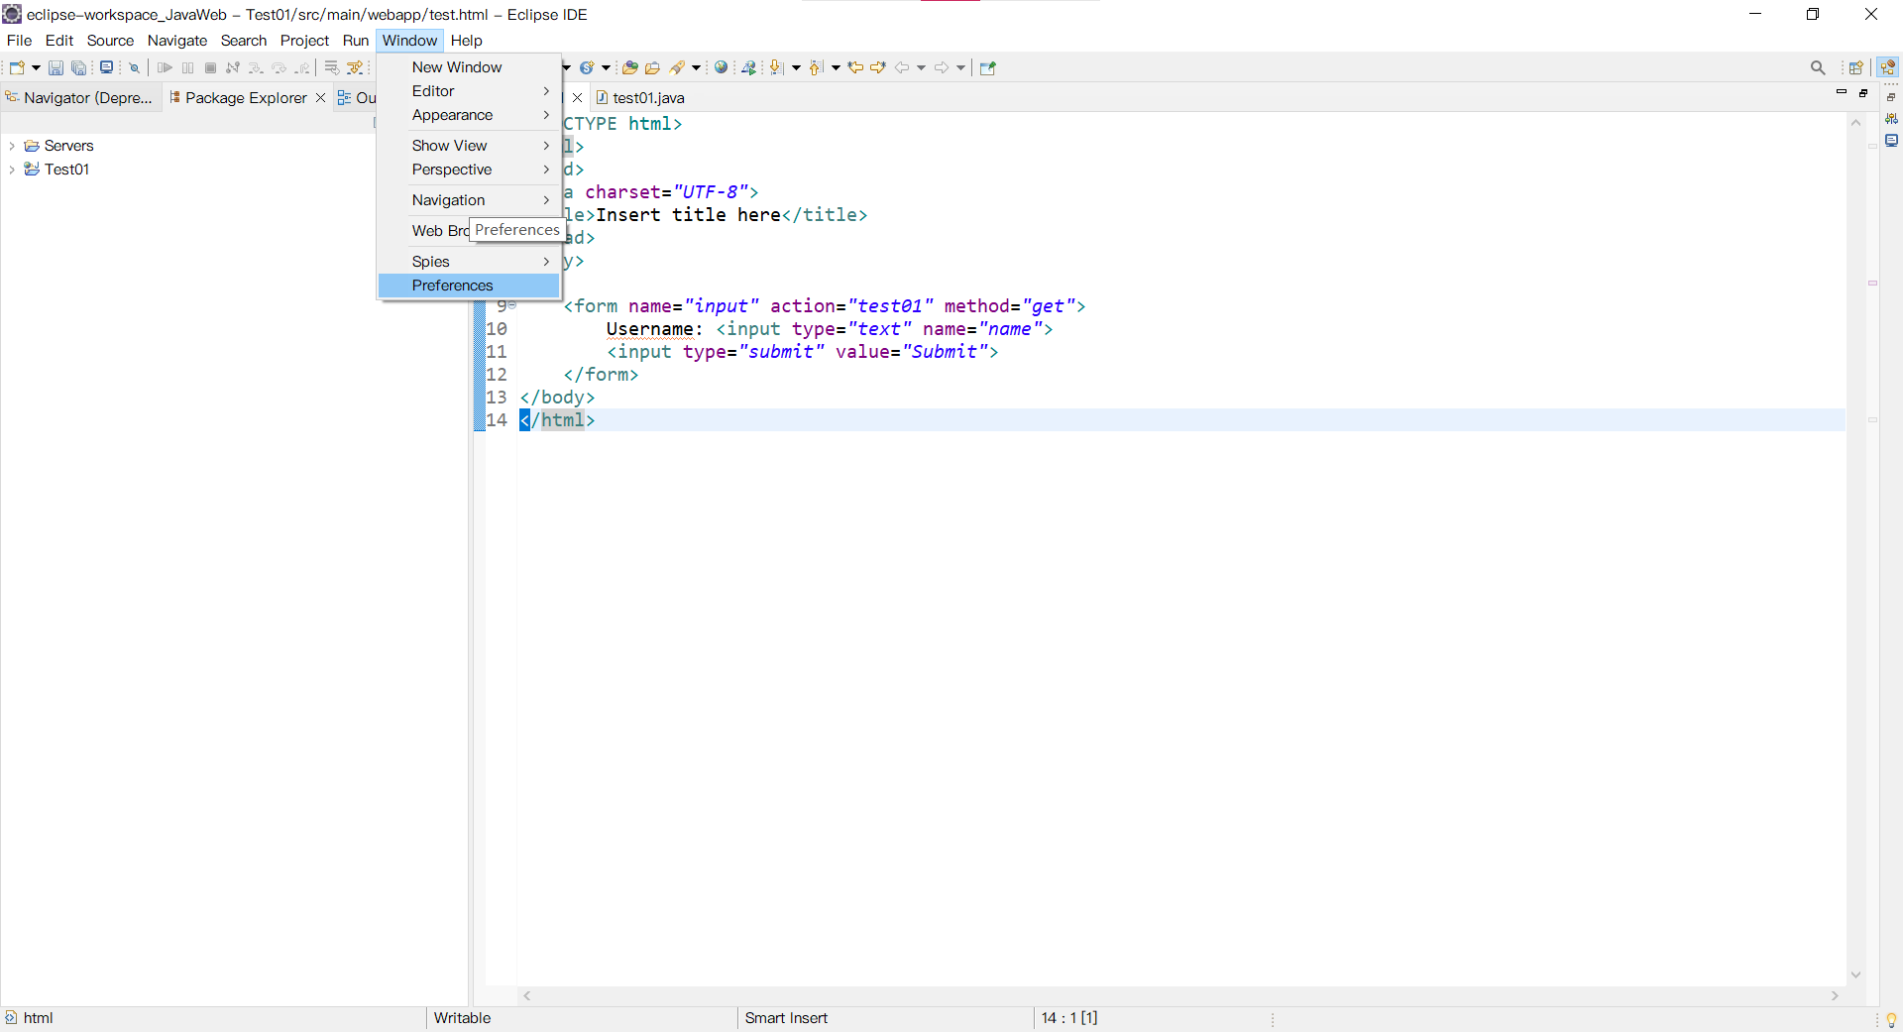
Task: Open the Show View submenu
Action: click(x=449, y=145)
